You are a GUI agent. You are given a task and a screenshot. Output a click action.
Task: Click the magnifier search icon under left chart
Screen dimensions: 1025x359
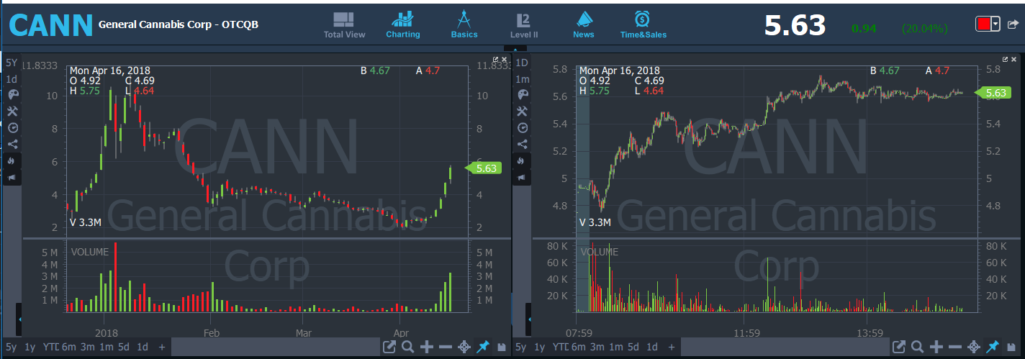point(408,347)
